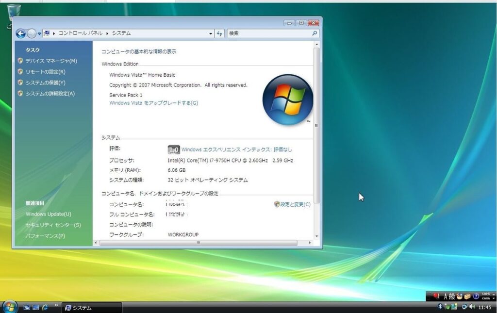This screenshot has height=313, width=497.
Task: Click the コントロール パネル breadcrumb
Action: (81, 33)
